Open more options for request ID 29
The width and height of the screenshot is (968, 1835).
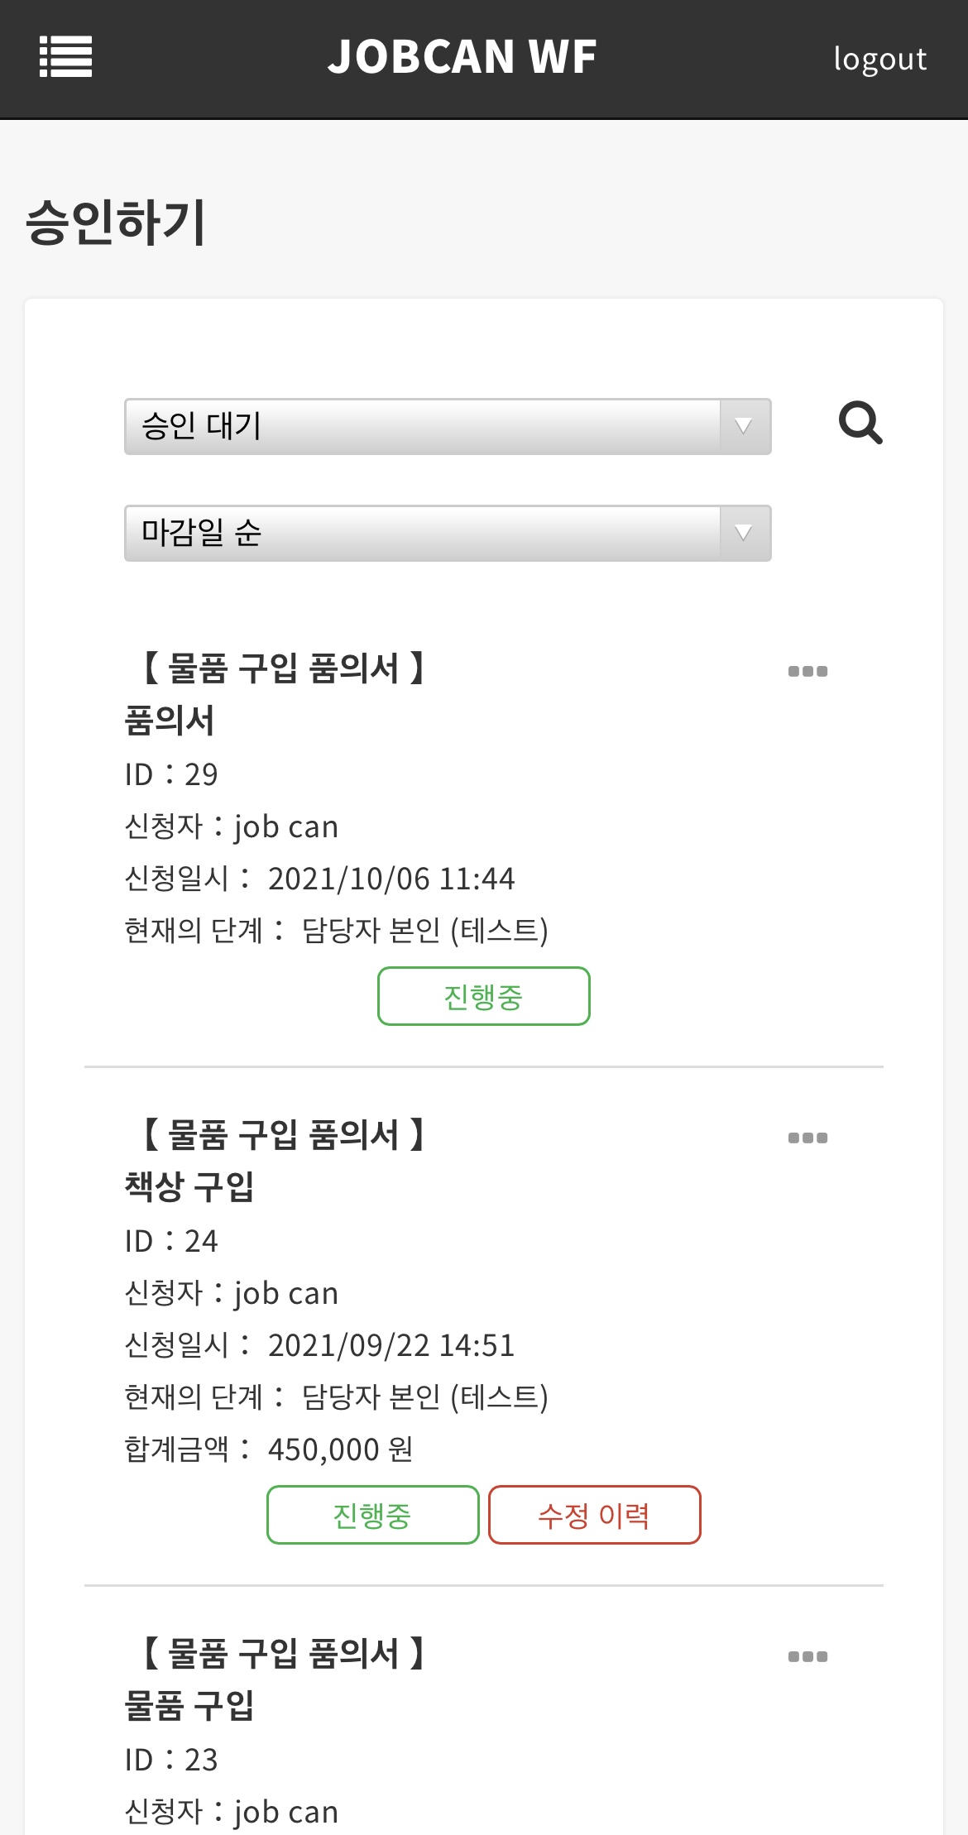pyautogui.click(x=807, y=671)
